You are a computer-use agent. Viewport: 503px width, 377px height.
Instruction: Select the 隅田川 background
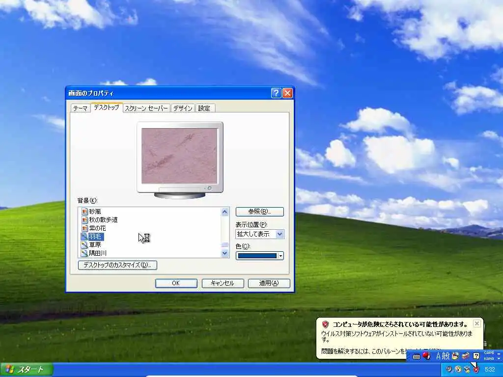pyautogui.click(x=98, y=253)
